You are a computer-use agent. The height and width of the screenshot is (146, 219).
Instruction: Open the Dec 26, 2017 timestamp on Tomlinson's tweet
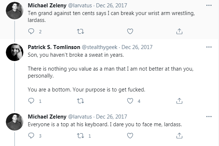137,47
